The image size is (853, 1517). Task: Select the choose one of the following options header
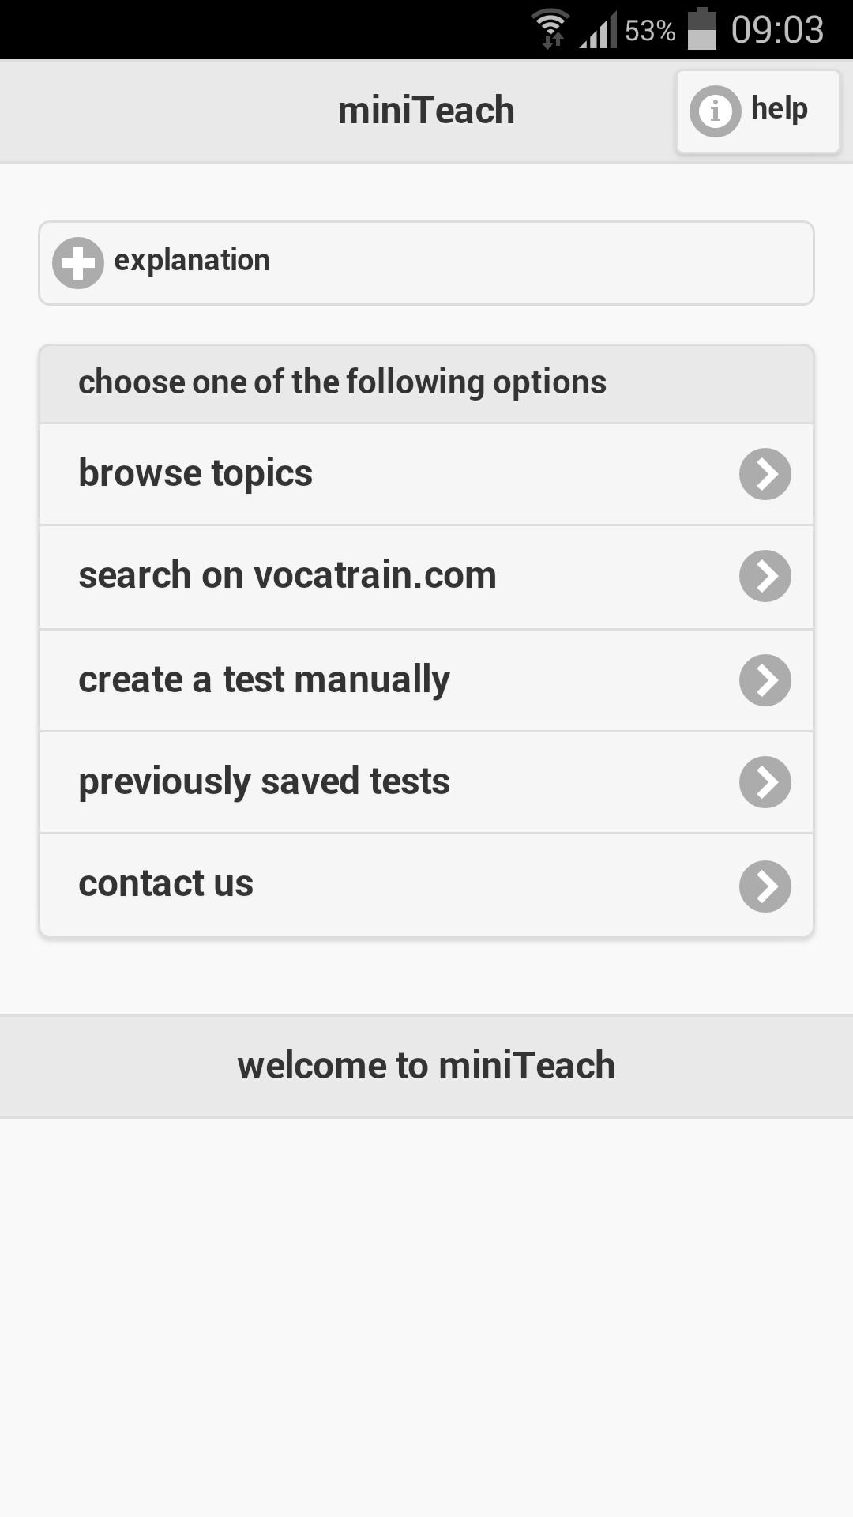pos(342,382)
